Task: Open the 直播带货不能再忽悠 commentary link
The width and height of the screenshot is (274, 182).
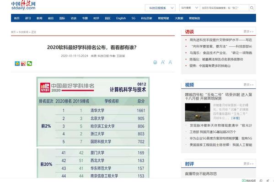Action: click(201, 174)
